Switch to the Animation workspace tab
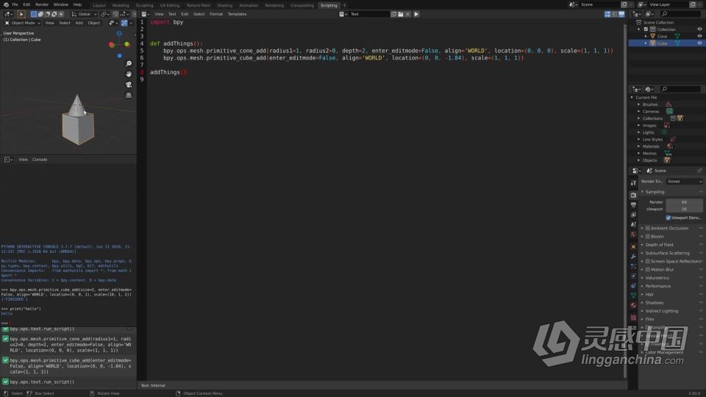This screenshot has width=706, height=397. 249,5
